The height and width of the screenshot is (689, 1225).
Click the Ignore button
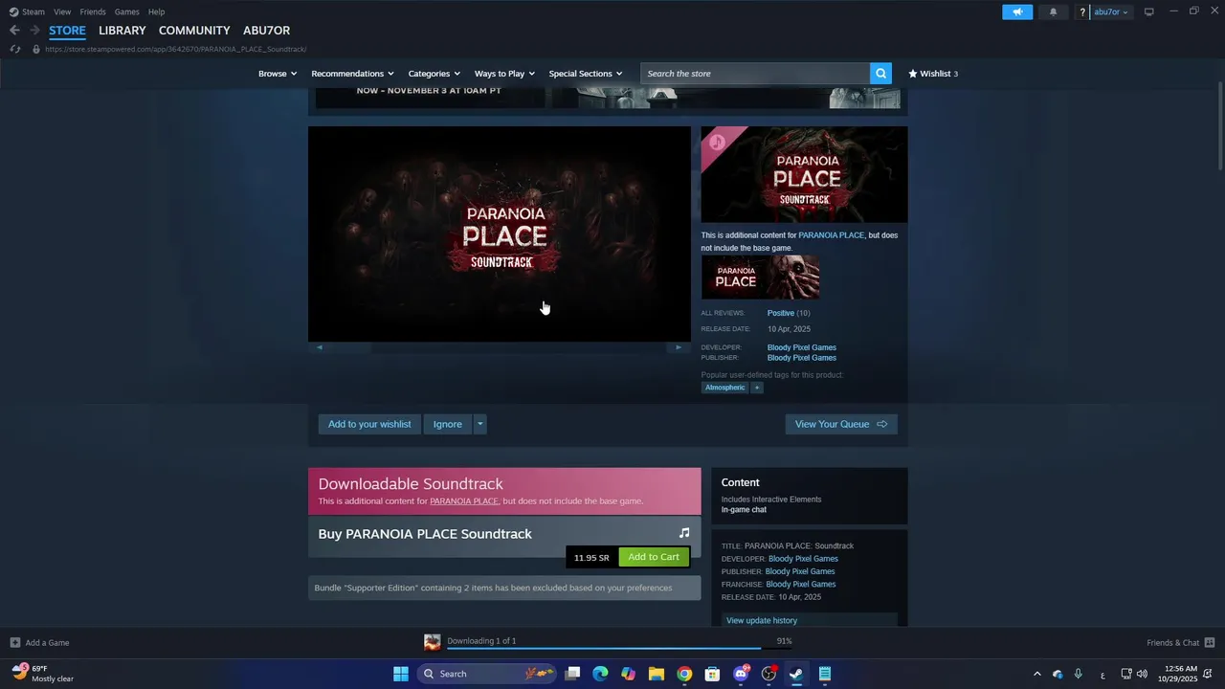point(447,424)
